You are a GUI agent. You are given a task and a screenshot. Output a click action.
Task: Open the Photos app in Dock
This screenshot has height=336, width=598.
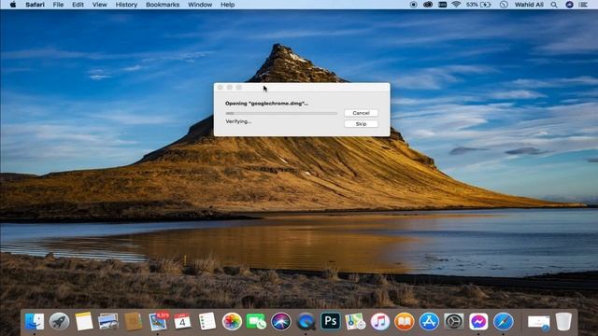(x=232, y=321)
